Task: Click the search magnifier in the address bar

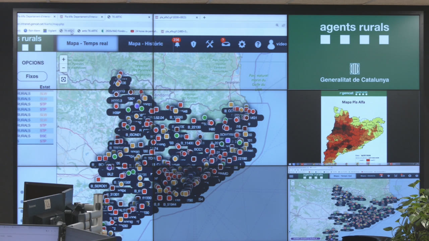Action: click(x=277, y=25)
